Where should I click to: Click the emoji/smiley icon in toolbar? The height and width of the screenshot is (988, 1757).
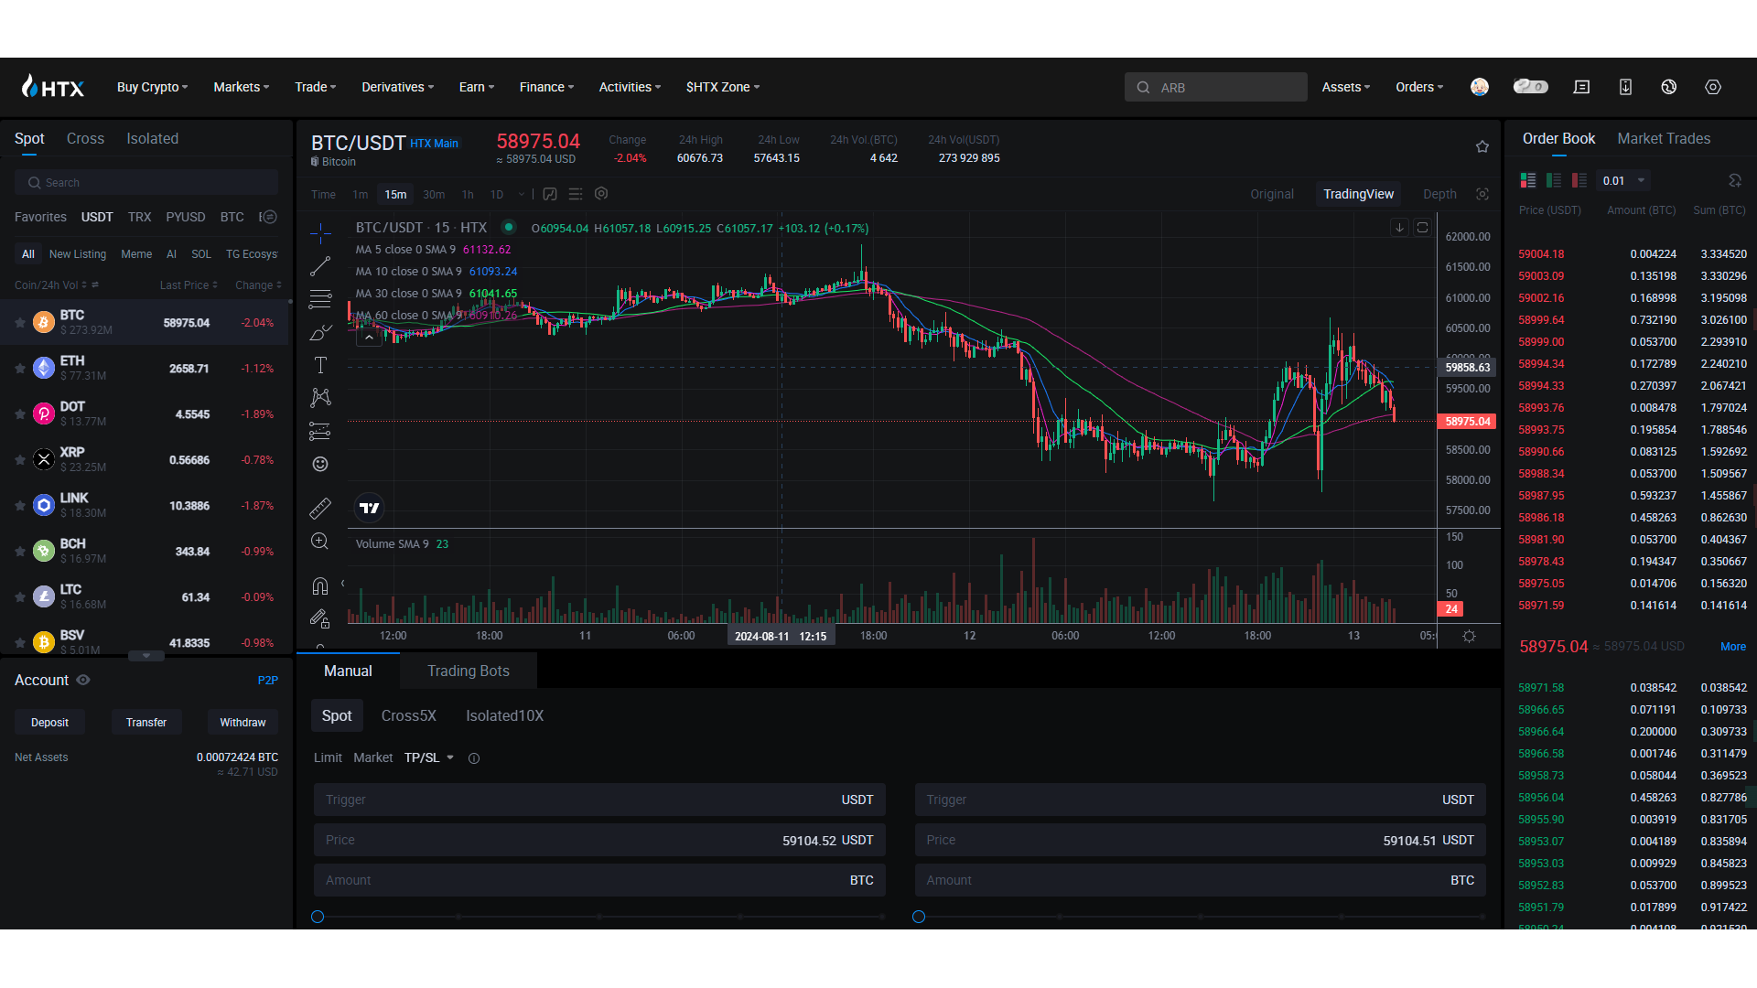[x=319, y=463]
